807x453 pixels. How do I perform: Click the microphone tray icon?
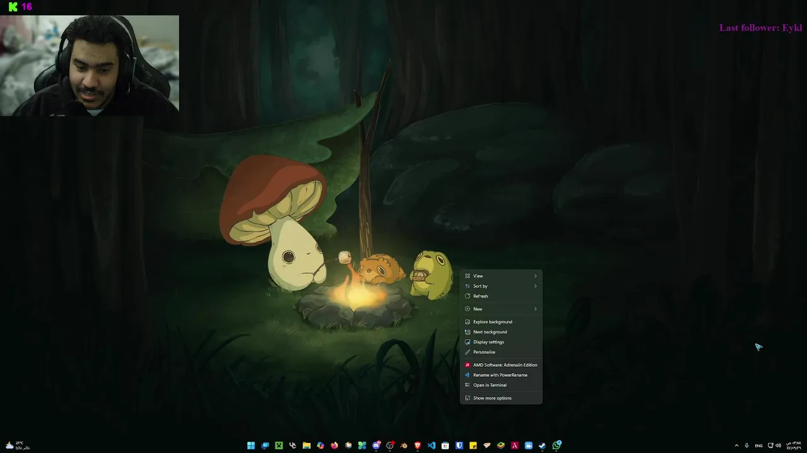click(x=747, y=445)
